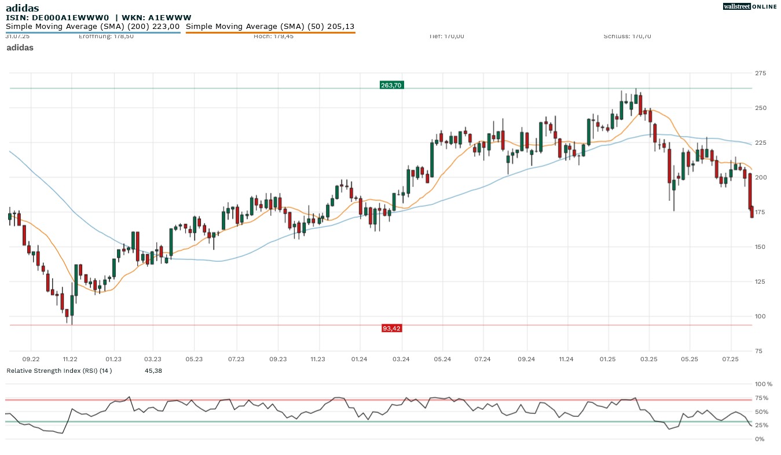The height and width of the screenshot is (455, 781).
Task: Click the ISIN DE000A1EWWW0 WKN line
Action: click(x=98, y=18)
